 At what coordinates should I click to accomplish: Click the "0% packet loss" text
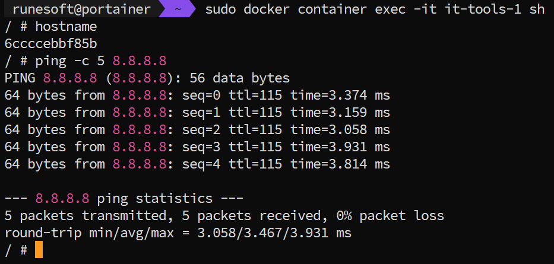point(390,216)
